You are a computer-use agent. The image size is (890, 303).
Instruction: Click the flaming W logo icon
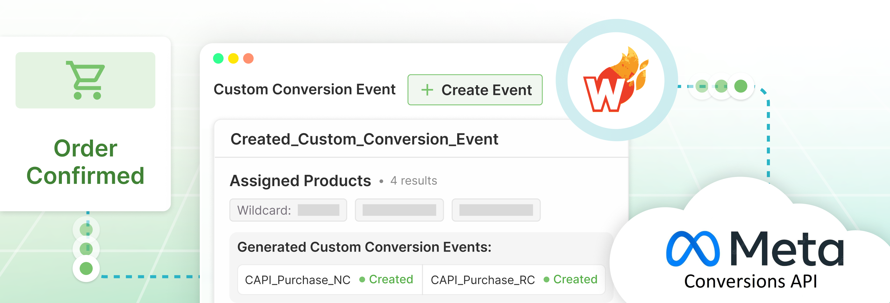(616, 81)
